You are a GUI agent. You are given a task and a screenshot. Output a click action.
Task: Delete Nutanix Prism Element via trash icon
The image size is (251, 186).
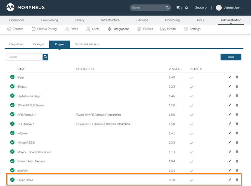point(237,161)
